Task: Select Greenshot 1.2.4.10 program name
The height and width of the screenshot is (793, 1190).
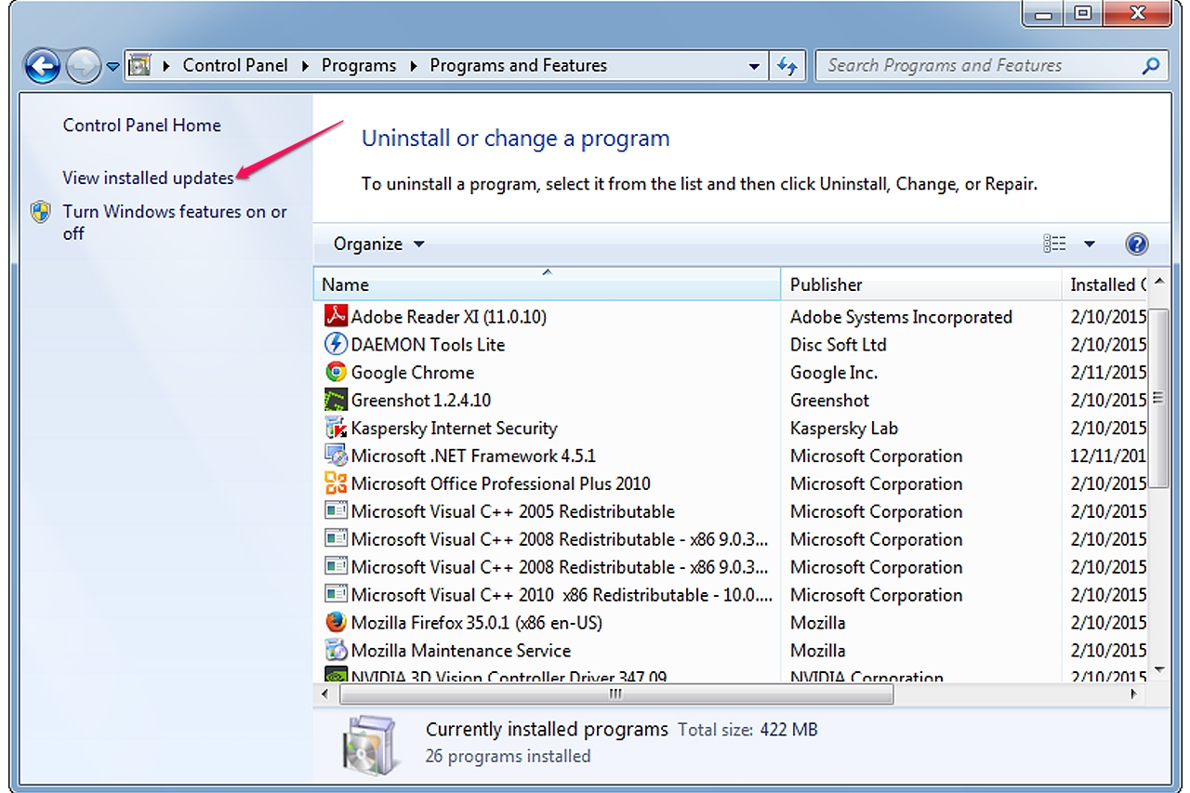Action: (x=421, y=400)
